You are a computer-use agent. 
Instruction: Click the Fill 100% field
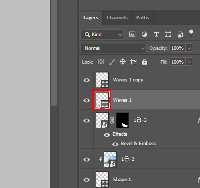pos(177,62)
